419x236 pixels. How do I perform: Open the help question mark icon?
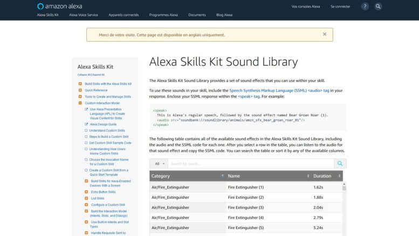365,6
